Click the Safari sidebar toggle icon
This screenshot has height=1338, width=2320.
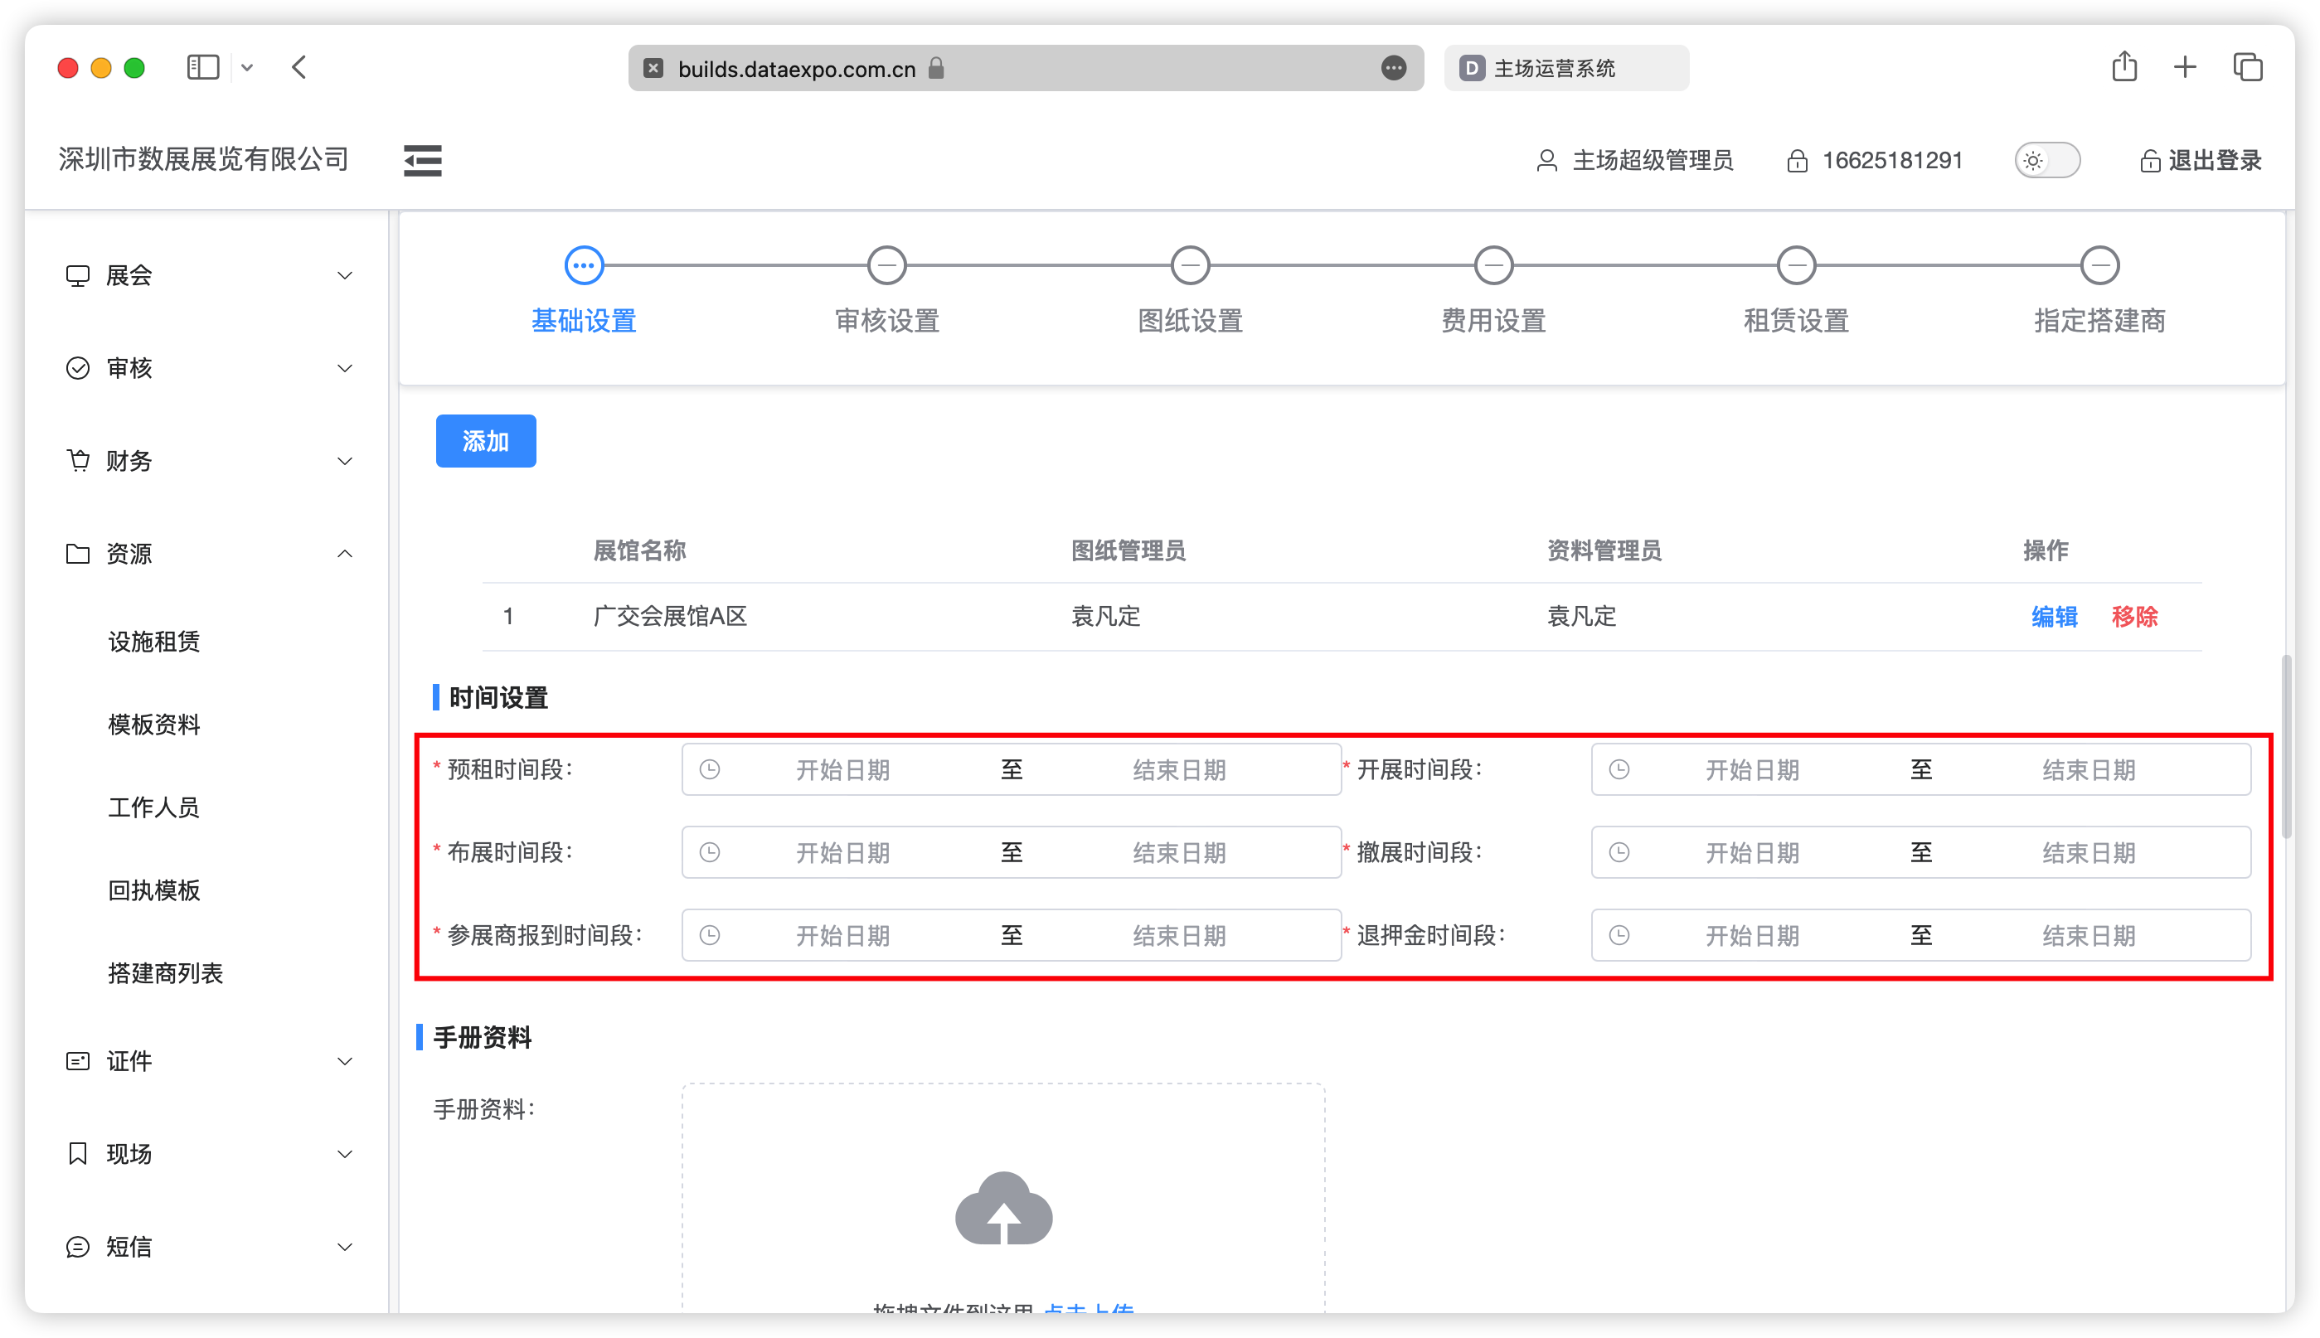pyautogui.click(x=202, y=67)
